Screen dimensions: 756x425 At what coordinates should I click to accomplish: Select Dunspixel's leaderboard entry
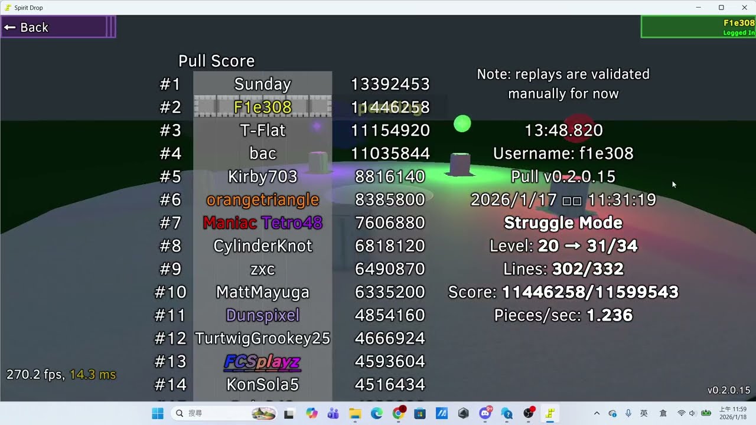coord(263,315)
